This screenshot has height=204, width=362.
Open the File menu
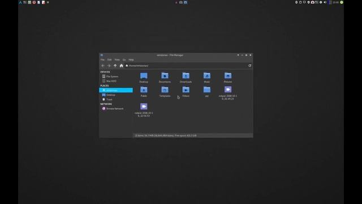click(x=102, y=59)
